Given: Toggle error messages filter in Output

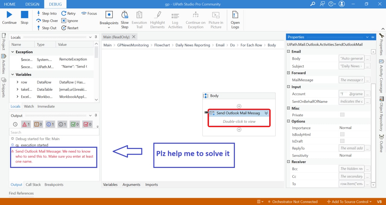Looking at the screenshot, I should 26,124.
